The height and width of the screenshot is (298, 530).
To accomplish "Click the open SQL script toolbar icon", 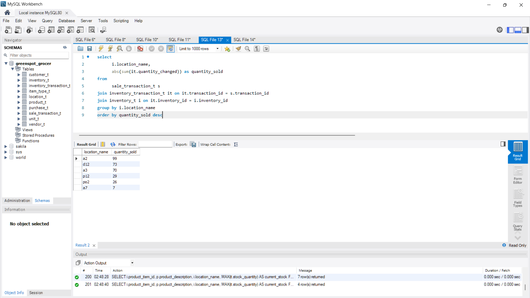I will tap(18, 30).
